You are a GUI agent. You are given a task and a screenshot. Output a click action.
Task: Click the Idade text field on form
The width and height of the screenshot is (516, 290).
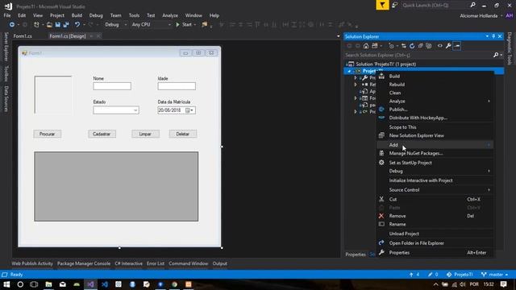177,86
